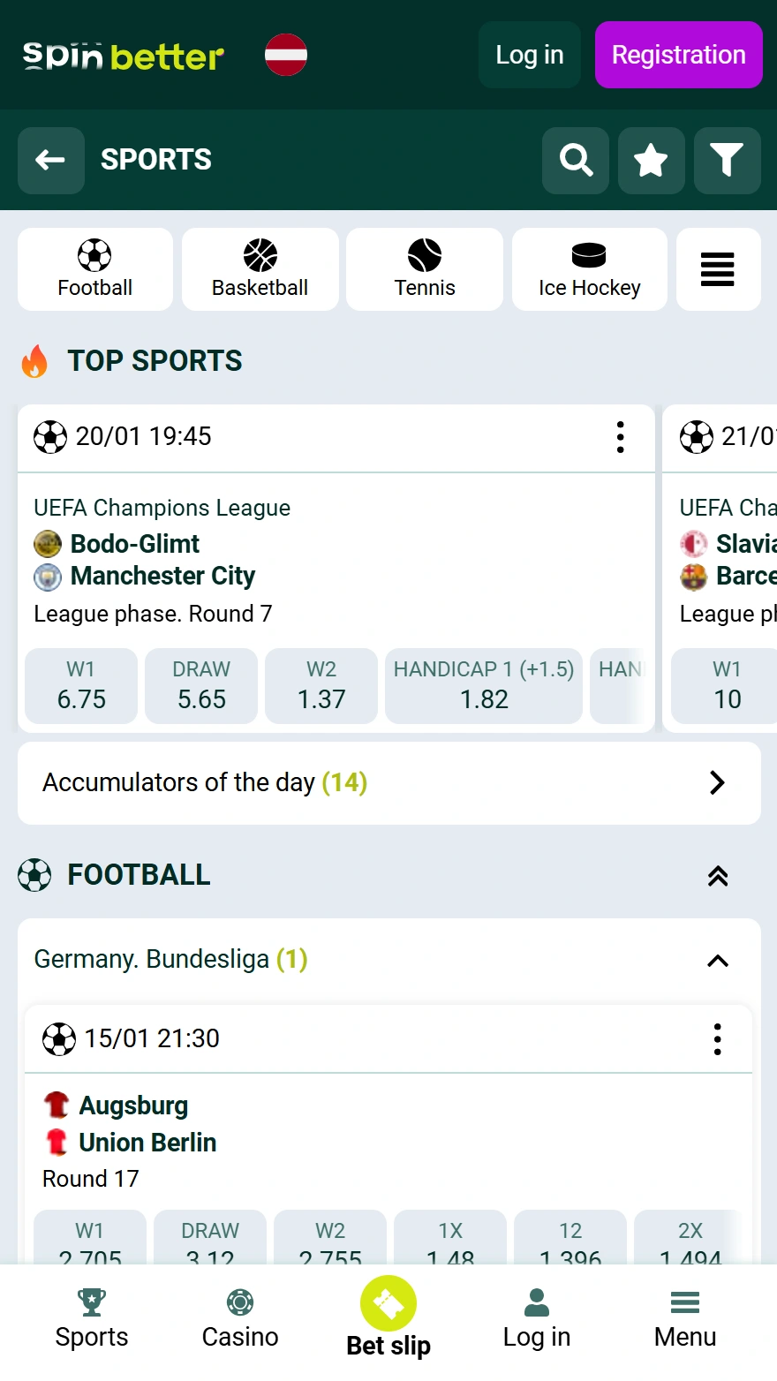Open the Bet slip ticket icon

(388, 1304)
